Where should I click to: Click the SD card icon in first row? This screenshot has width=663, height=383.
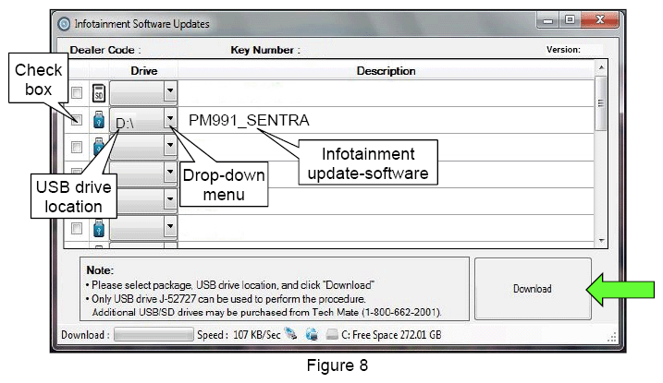[x=98, y=92]
